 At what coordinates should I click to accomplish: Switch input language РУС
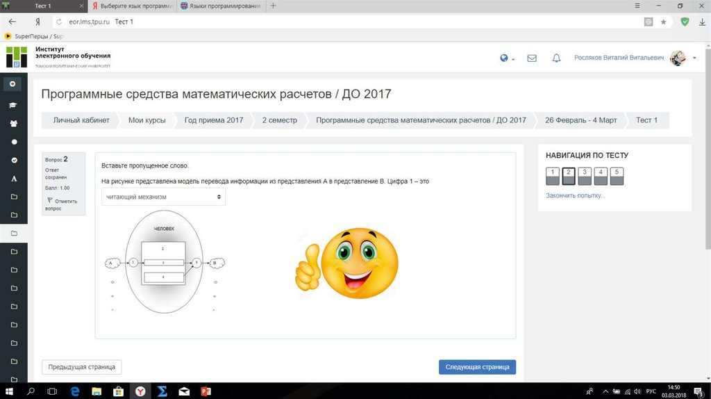click(651, 391)
